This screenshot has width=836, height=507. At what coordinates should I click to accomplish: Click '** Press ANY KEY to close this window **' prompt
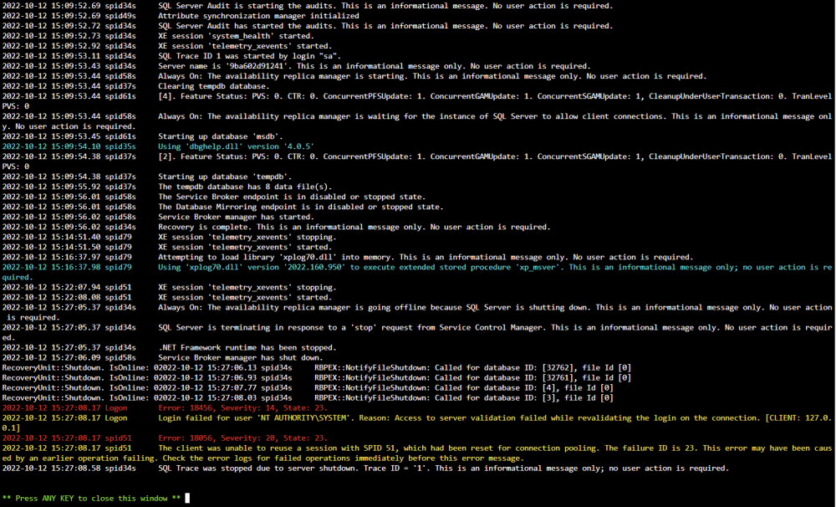(92, 499)
